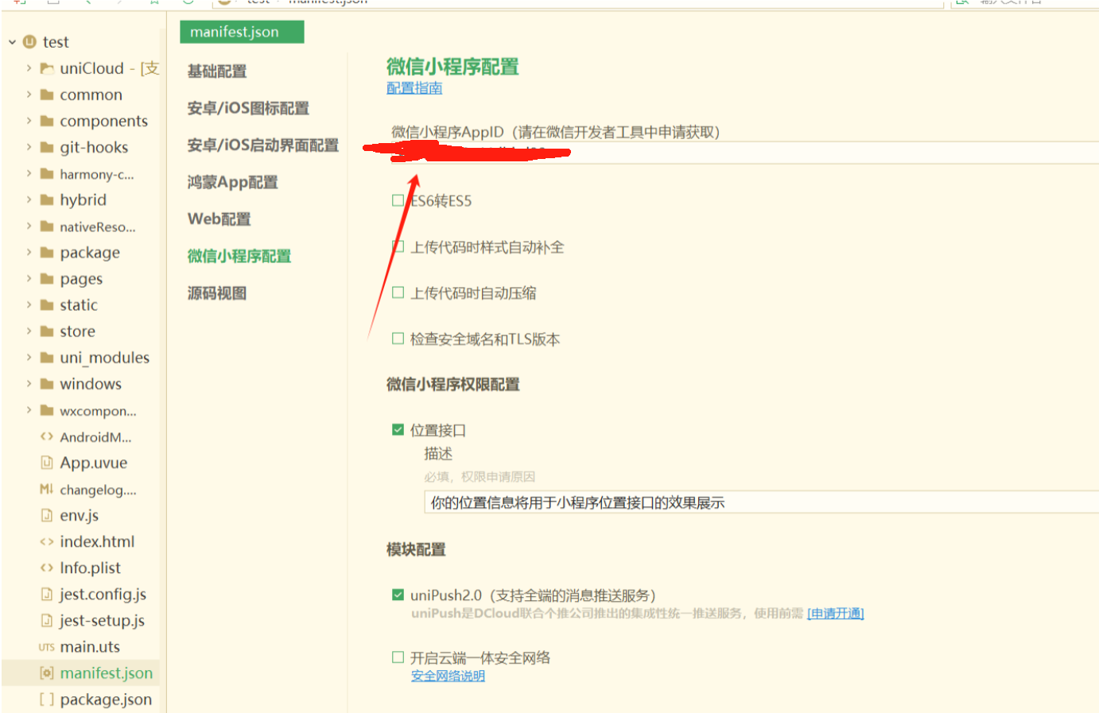1099x713 pixels.
Task: Select the windows folder name in tree
Action: coord(91,384)
